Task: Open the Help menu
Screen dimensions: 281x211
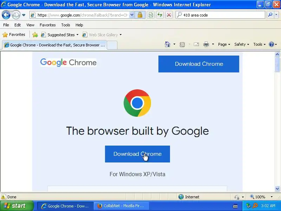Action: click(79, 25)
